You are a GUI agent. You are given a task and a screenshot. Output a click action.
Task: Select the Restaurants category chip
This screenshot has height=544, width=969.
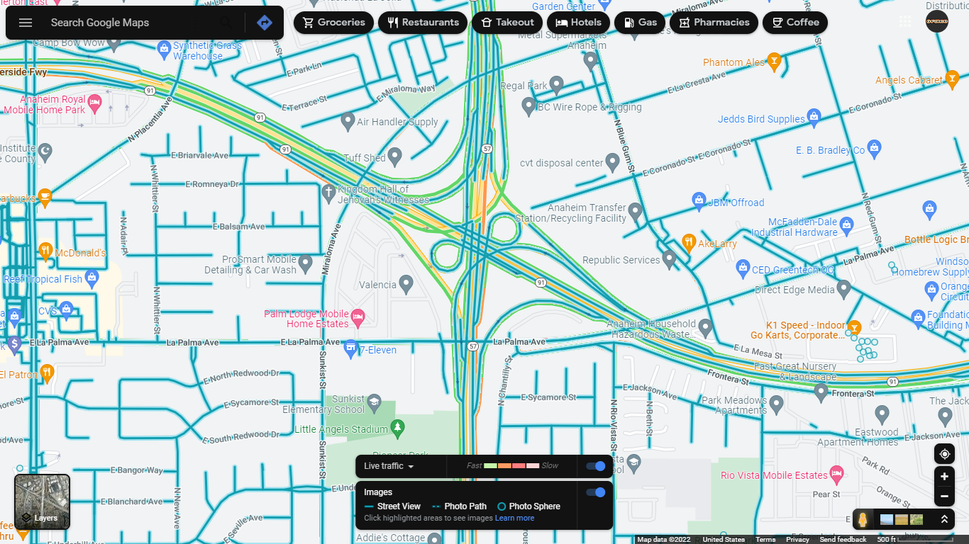point(423,23)
